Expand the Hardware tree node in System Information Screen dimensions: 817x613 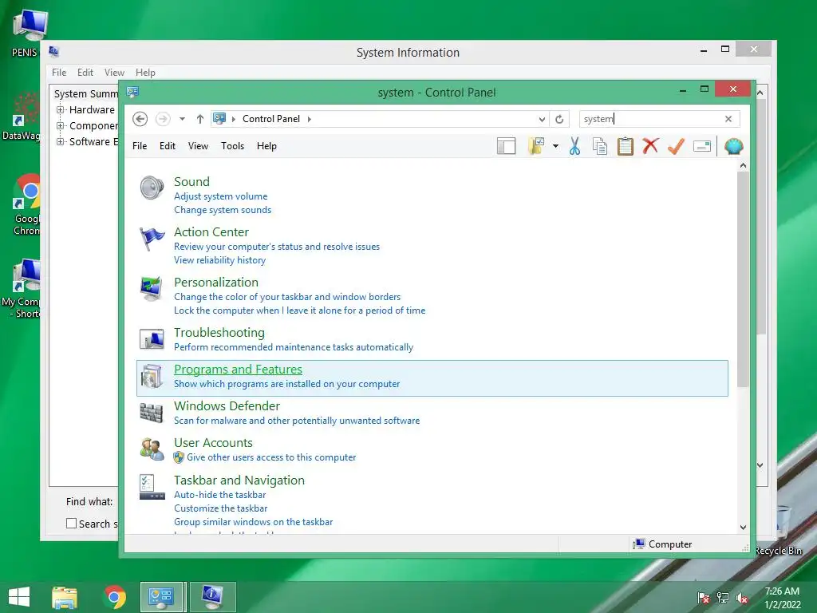(x=60, y=110)
